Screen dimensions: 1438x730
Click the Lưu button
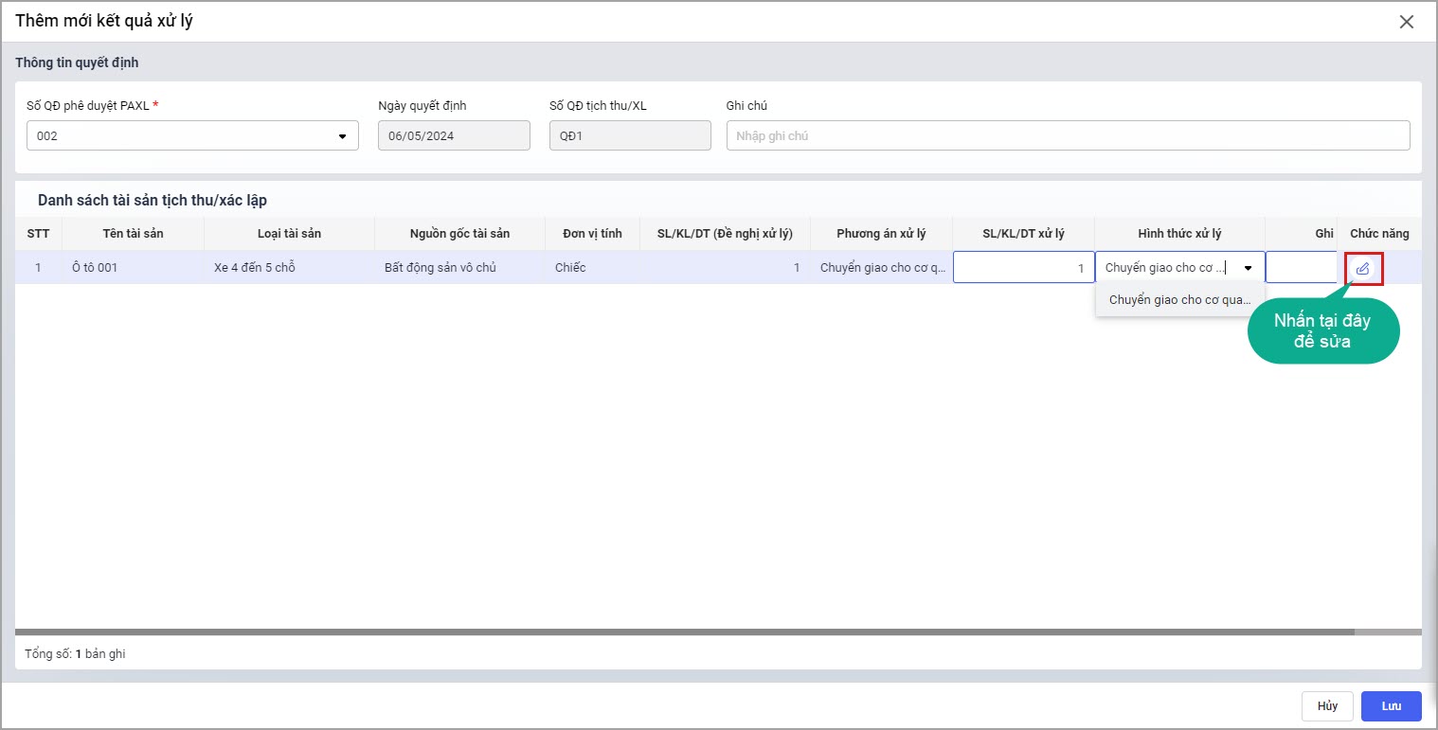pyautogui.click(x=1391, y=706)
